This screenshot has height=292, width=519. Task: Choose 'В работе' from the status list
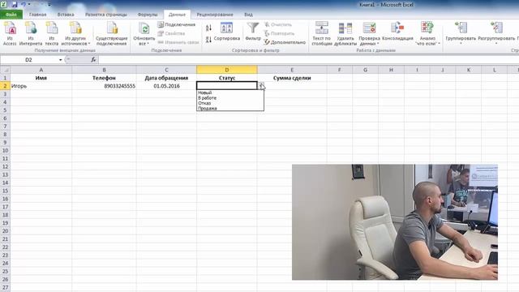230,98
